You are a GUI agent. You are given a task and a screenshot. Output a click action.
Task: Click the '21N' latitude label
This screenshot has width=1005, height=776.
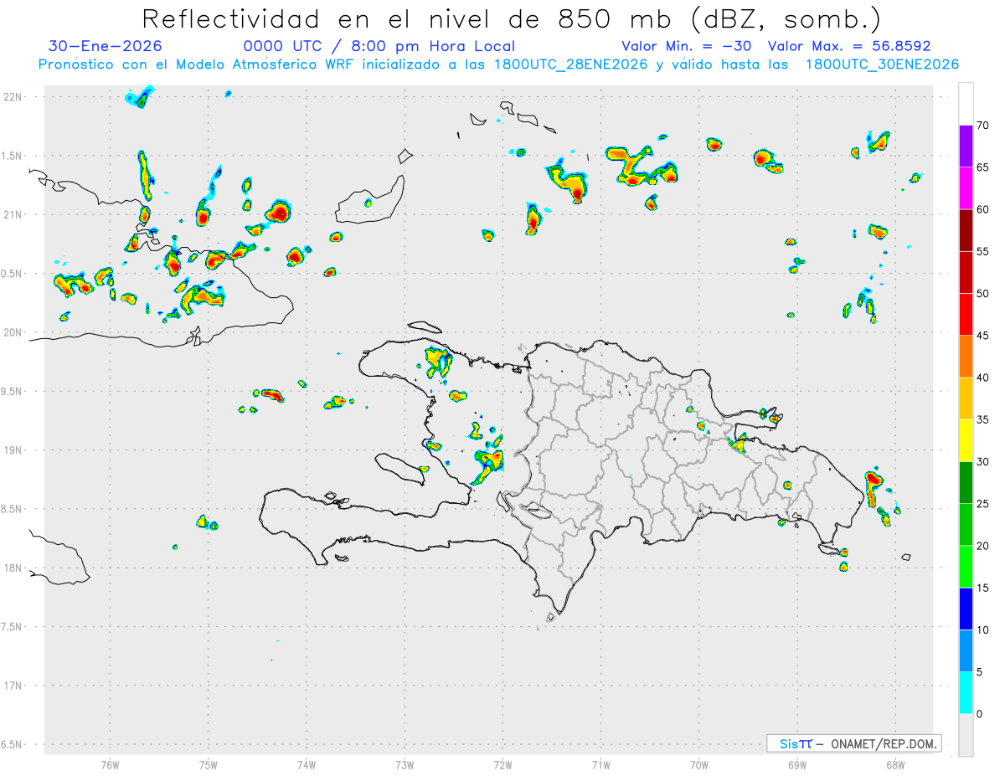coord(13,215)
